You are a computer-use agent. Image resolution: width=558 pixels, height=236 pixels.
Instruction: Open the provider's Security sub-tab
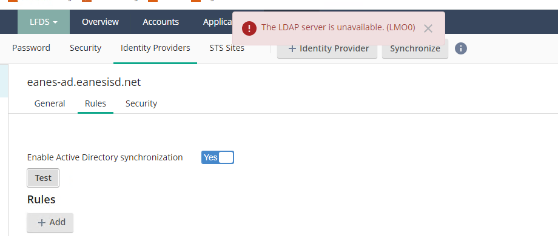[141, 103]
